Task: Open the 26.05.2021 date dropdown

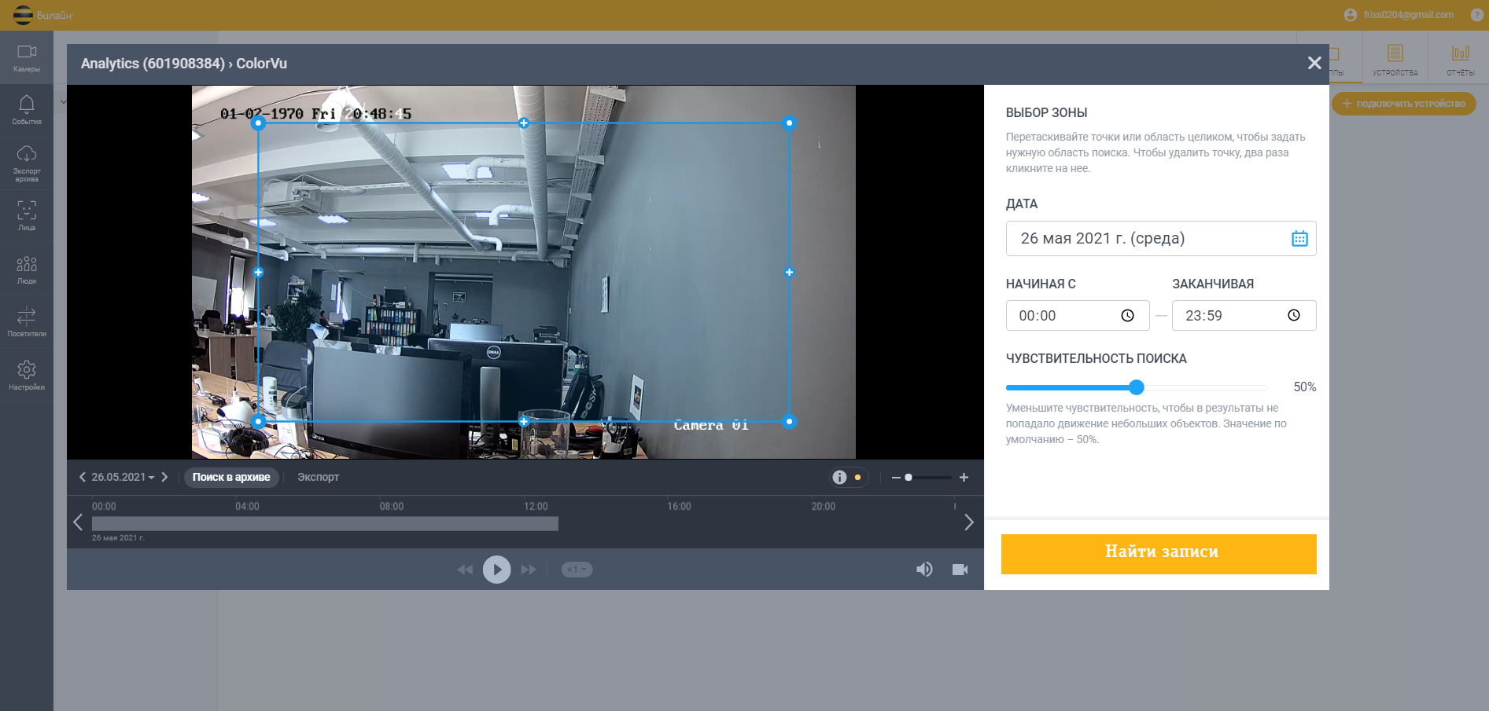Action: point(123,478)
